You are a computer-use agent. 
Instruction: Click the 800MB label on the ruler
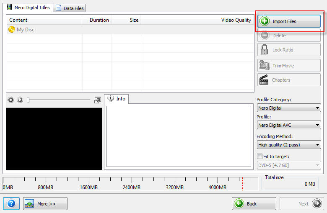[45, 187]
